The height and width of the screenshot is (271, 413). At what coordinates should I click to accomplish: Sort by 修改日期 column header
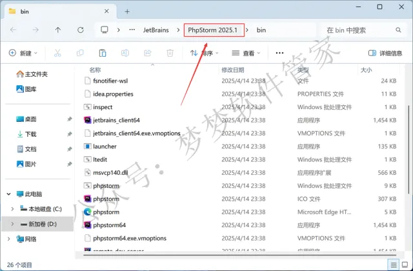click(232, 70)
